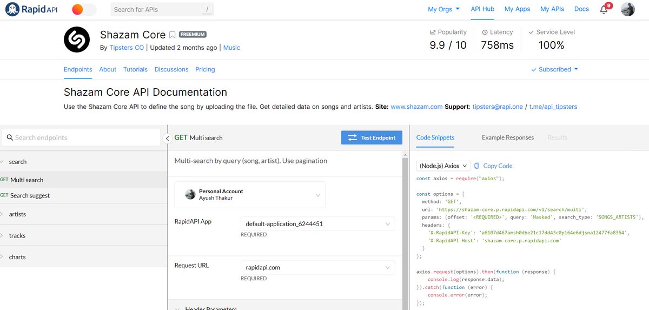Open the Music category link
The image size is (649, 310).
231,48
